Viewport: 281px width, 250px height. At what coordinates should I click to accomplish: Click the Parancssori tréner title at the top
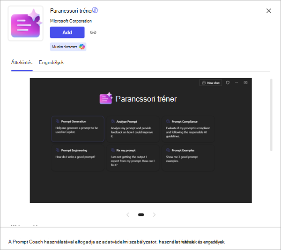tap(72, 11)
